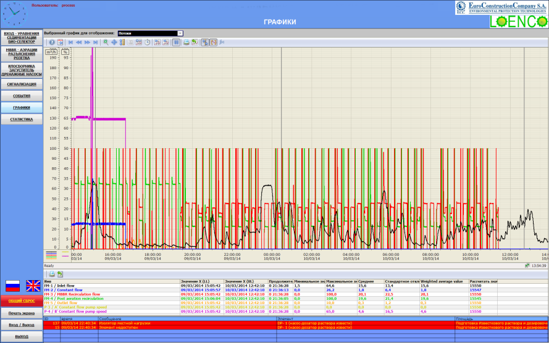Click the help icon in chart toolbar
This screenshot has width=549, height=343.
point(52,42)
